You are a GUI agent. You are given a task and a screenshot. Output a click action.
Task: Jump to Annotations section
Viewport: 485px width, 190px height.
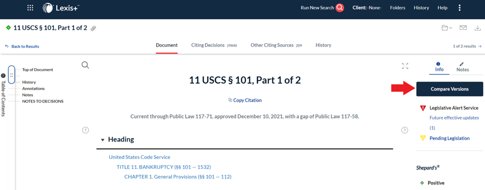coord(33,88)
